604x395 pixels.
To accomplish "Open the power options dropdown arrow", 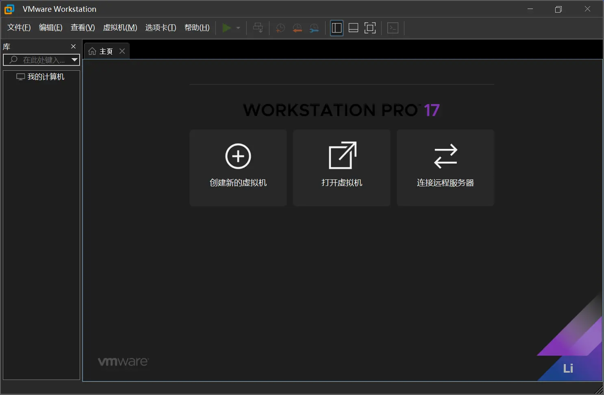I will point(238,28).
